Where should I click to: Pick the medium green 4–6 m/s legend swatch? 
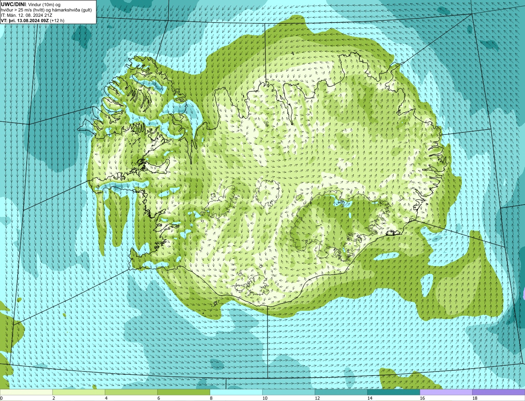pos(131,392)
